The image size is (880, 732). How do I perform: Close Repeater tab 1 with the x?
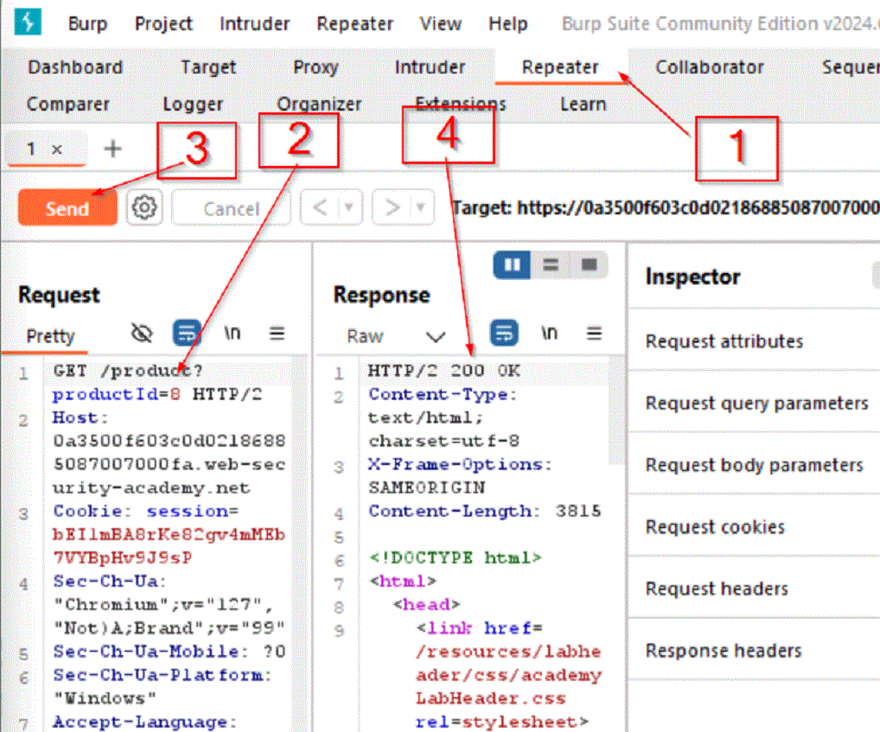(57, 150)
